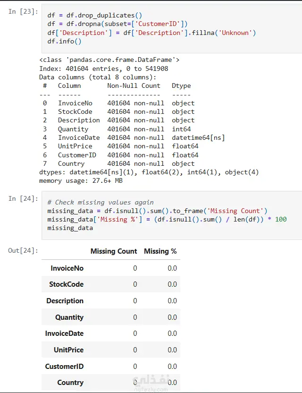Click the 'Missing %' column header
The image size is (302, 393).
click(160, 251)
